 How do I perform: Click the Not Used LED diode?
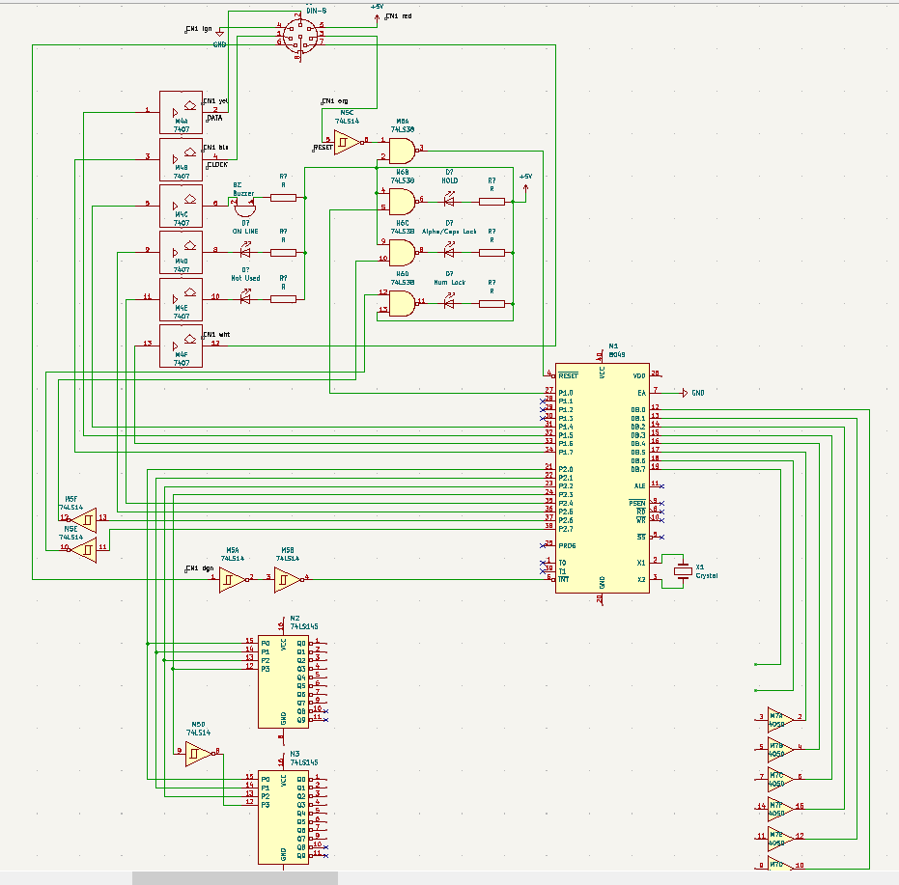click(244, 299)
